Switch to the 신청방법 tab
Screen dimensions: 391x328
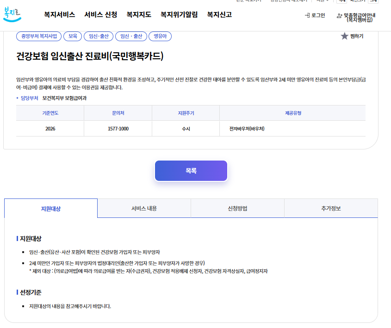[237, 208]
